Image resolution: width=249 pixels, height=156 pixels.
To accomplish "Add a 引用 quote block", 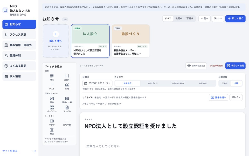I will point(67,86).
